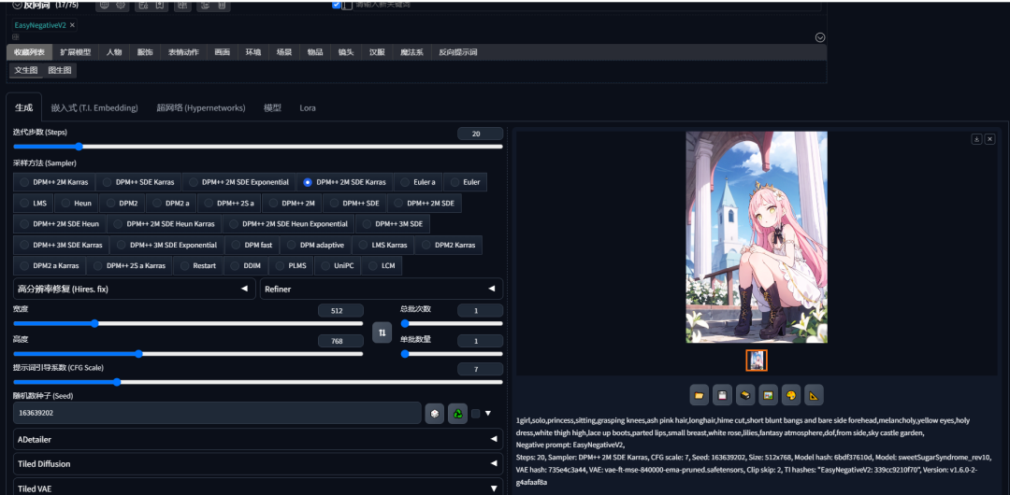Save the generated image with the floppy disk icon
Image resolution: width=1010 pixels, height=495 pixels.
[722, 394]
